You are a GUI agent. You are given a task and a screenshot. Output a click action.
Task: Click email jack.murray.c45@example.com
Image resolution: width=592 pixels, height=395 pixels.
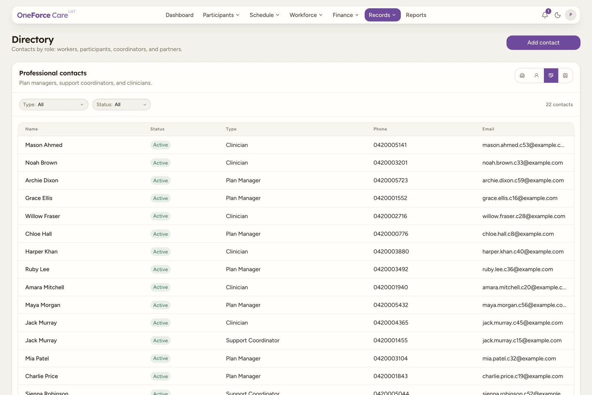(522, 323)
